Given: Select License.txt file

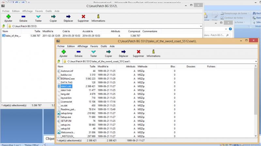Looking at the screenshot, I should pos(66,102).
